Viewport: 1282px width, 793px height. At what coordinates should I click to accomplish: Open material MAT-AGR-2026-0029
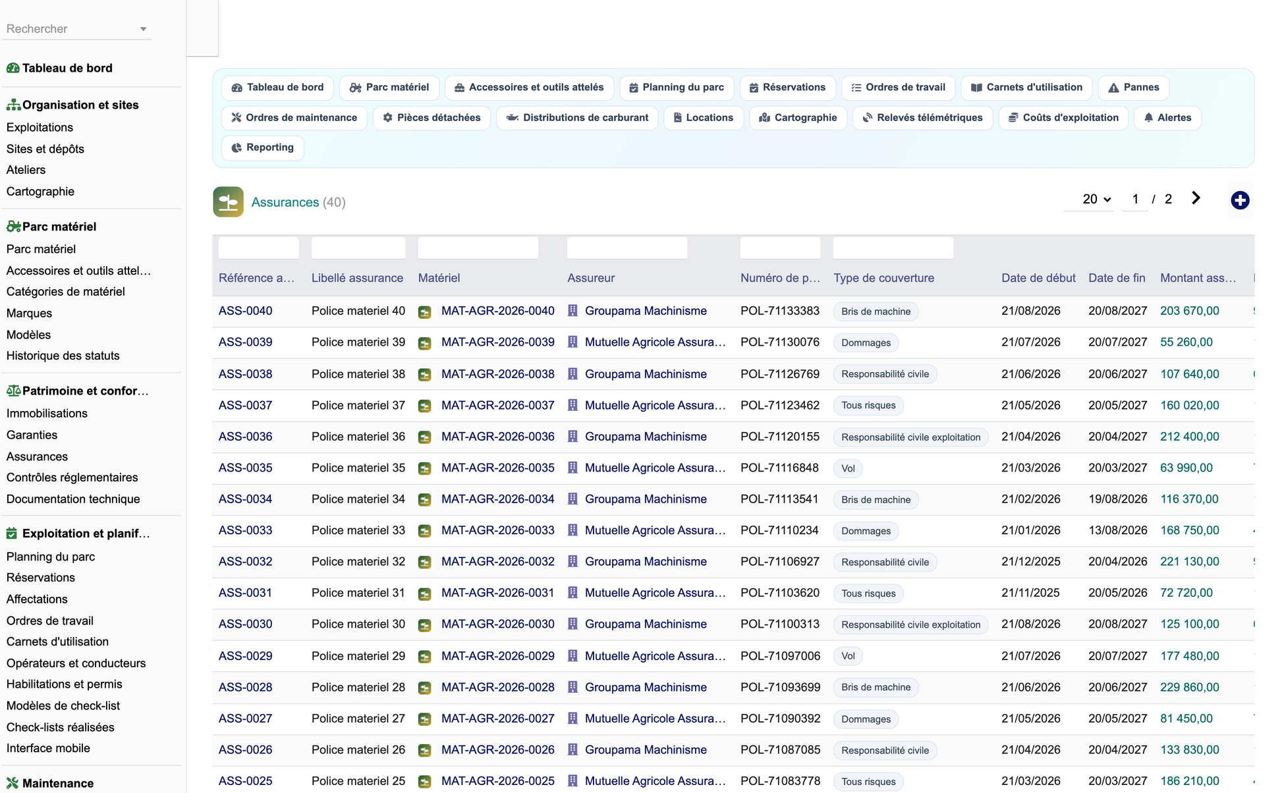497,656
